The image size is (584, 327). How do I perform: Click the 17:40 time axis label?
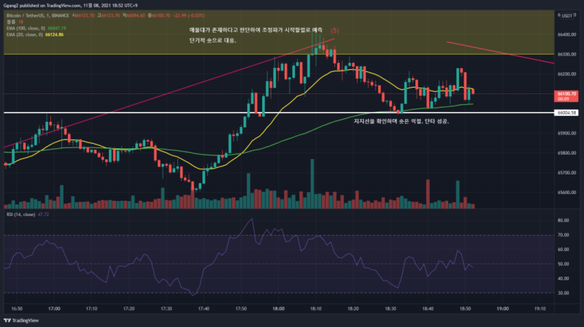(204, 309)
